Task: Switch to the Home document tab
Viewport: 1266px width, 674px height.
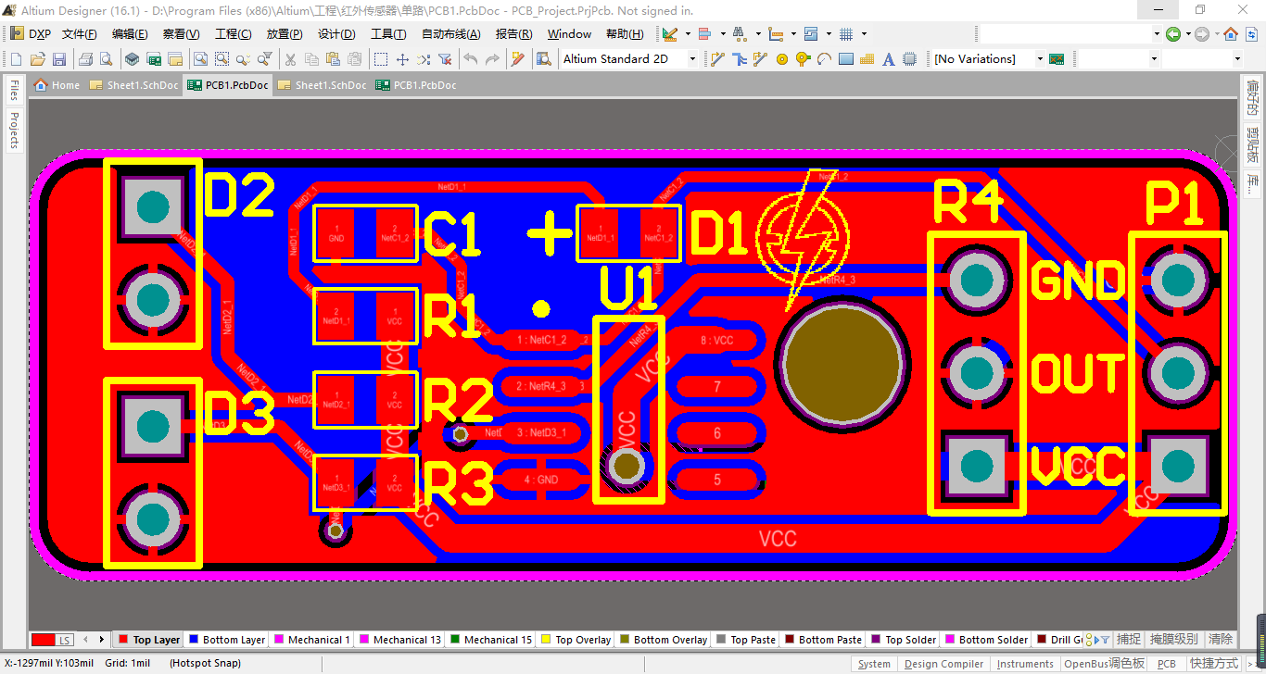Action: click(57, 85)
